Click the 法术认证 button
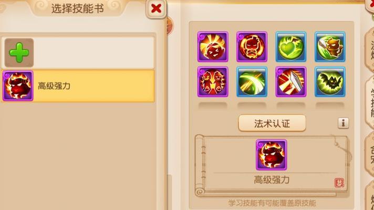The image size is (374, 210). coord(272,123)
